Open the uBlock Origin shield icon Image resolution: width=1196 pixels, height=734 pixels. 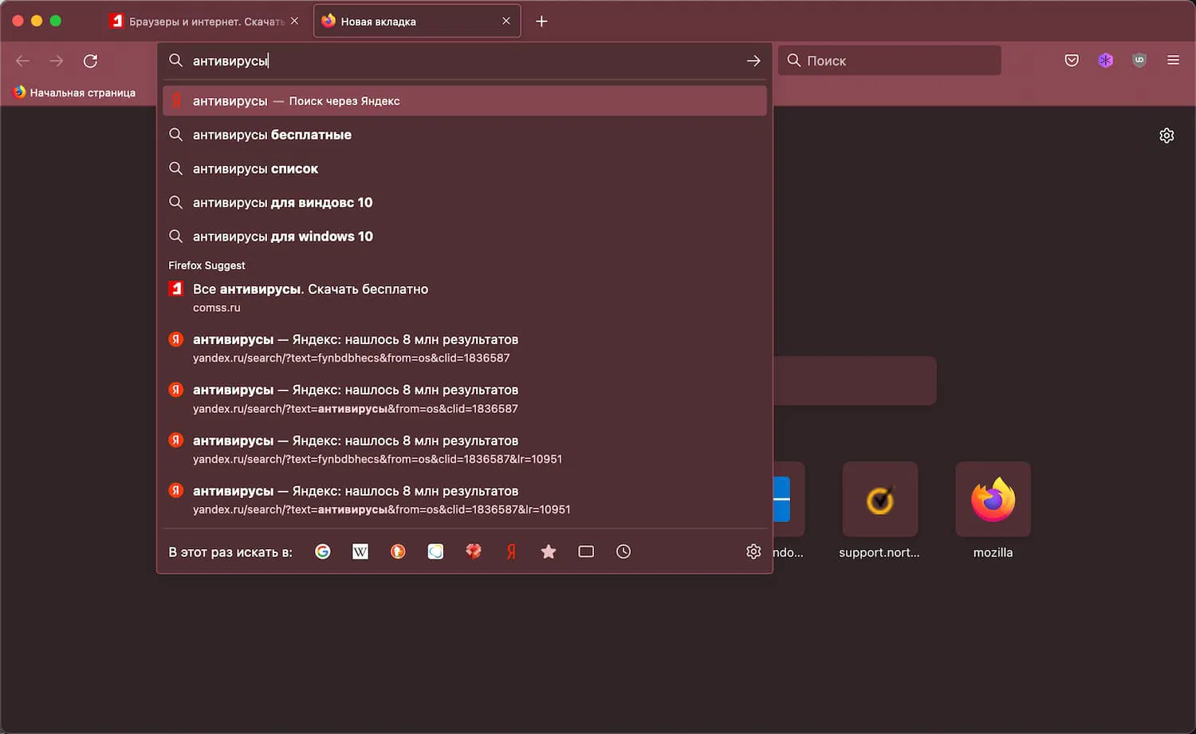(1139, 61)
